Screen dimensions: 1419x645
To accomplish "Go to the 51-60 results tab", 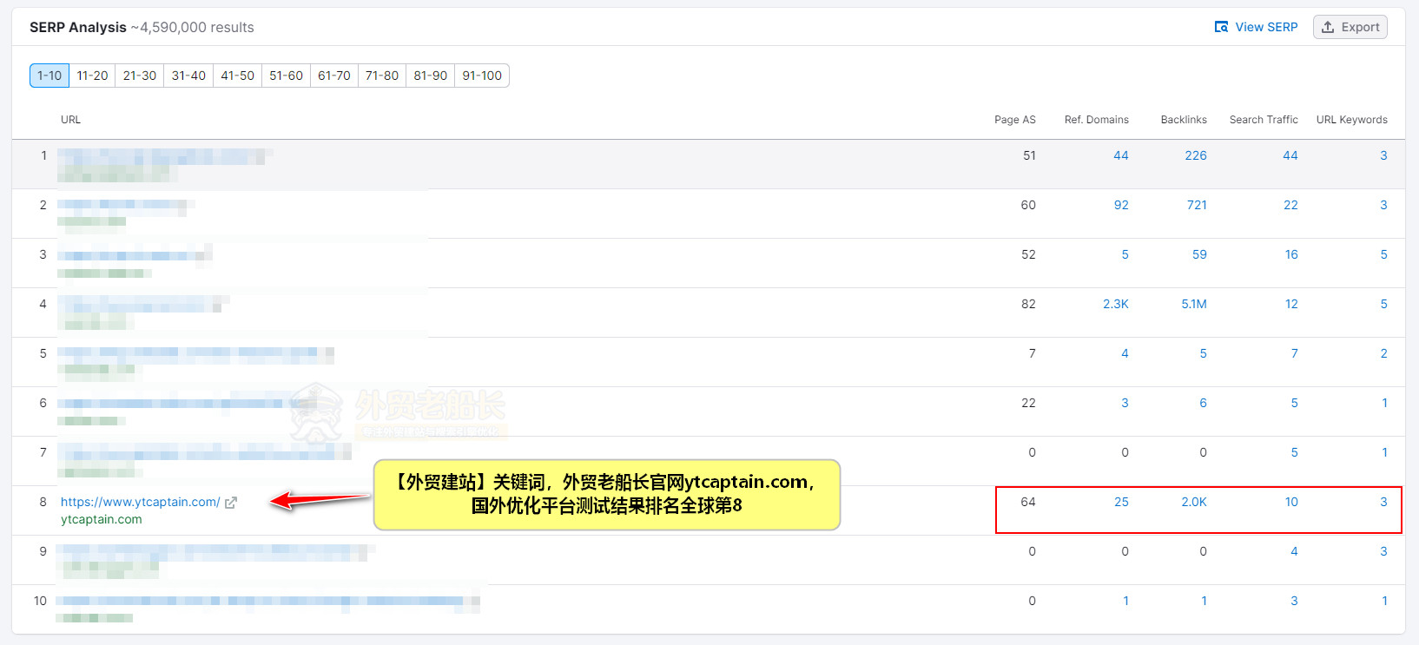I will 286,76.
